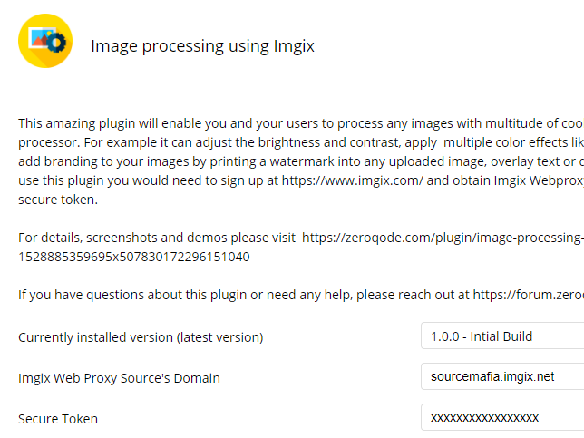584x438 pixels.
Task: Open the forum.zeroqode help link
Action: point(528,295)
